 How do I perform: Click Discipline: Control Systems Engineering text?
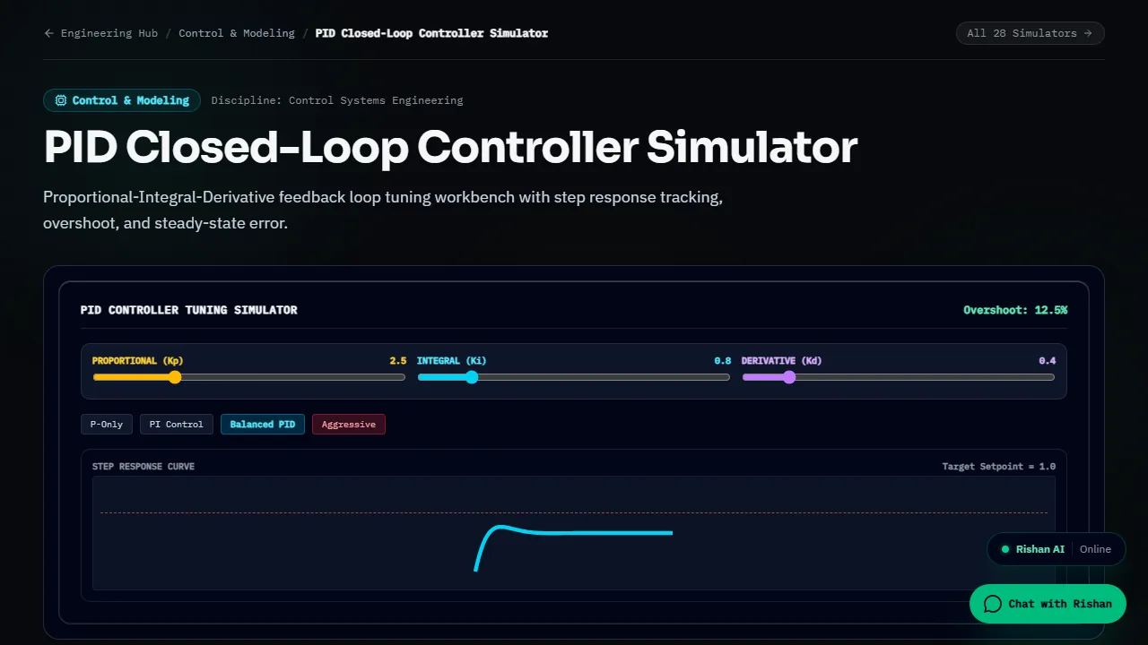point(337,100)
